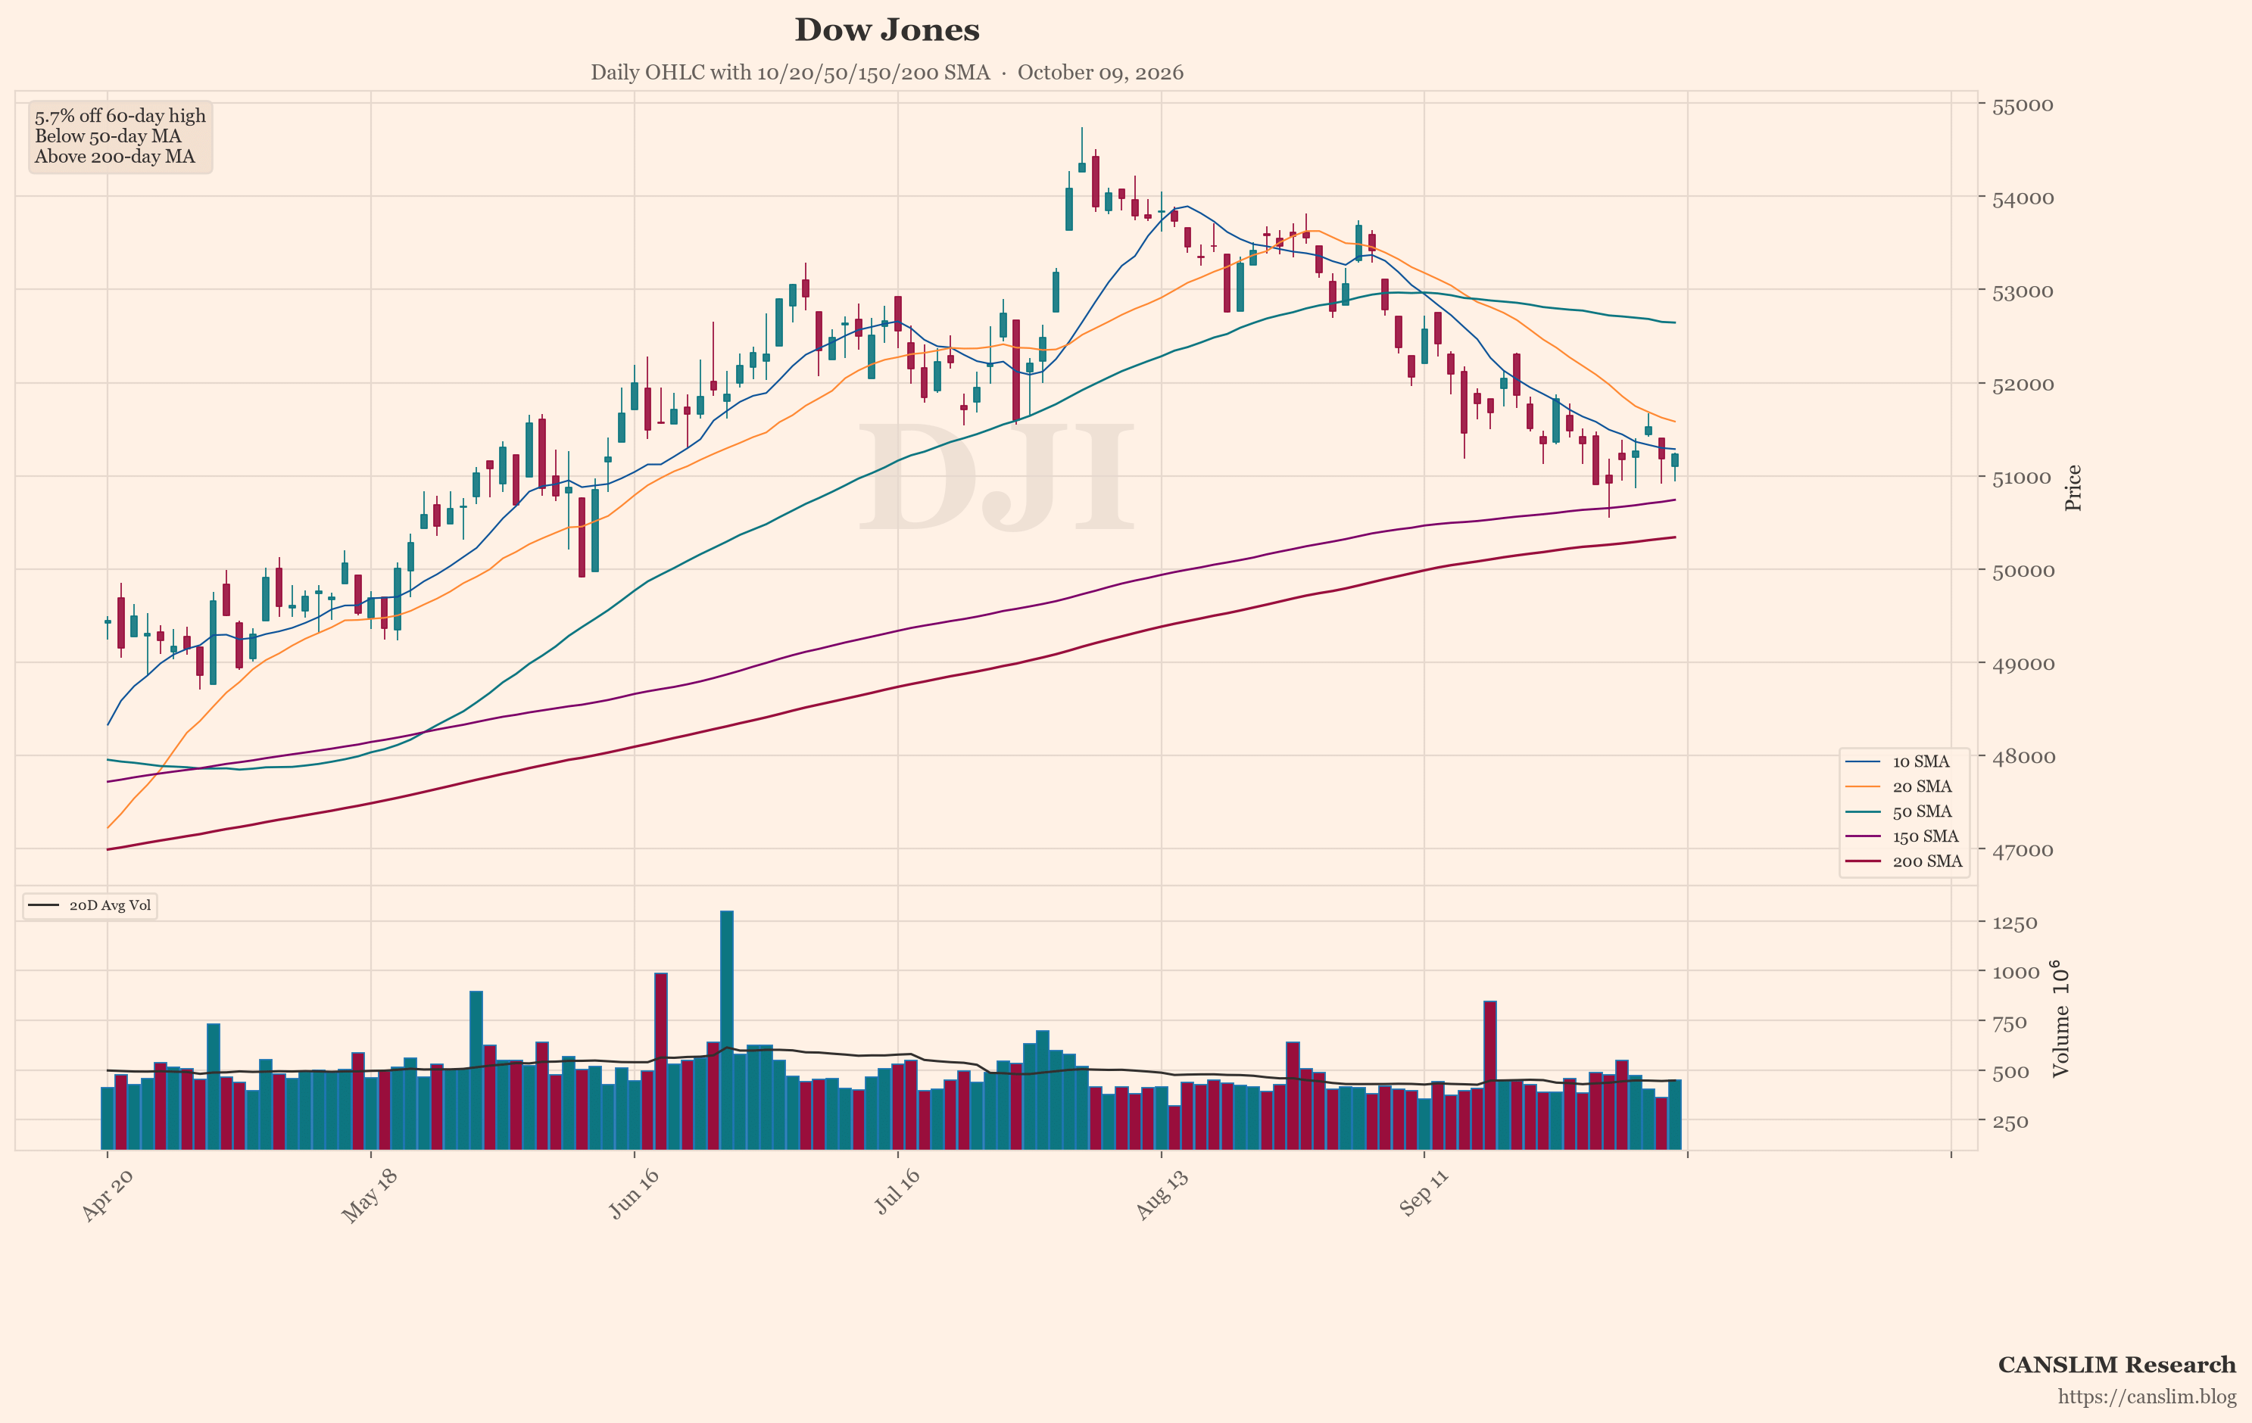Screen dimensions: 2252x1423
Task: Click the DJI watermark in chart center
Action: (x=995, y=478)
